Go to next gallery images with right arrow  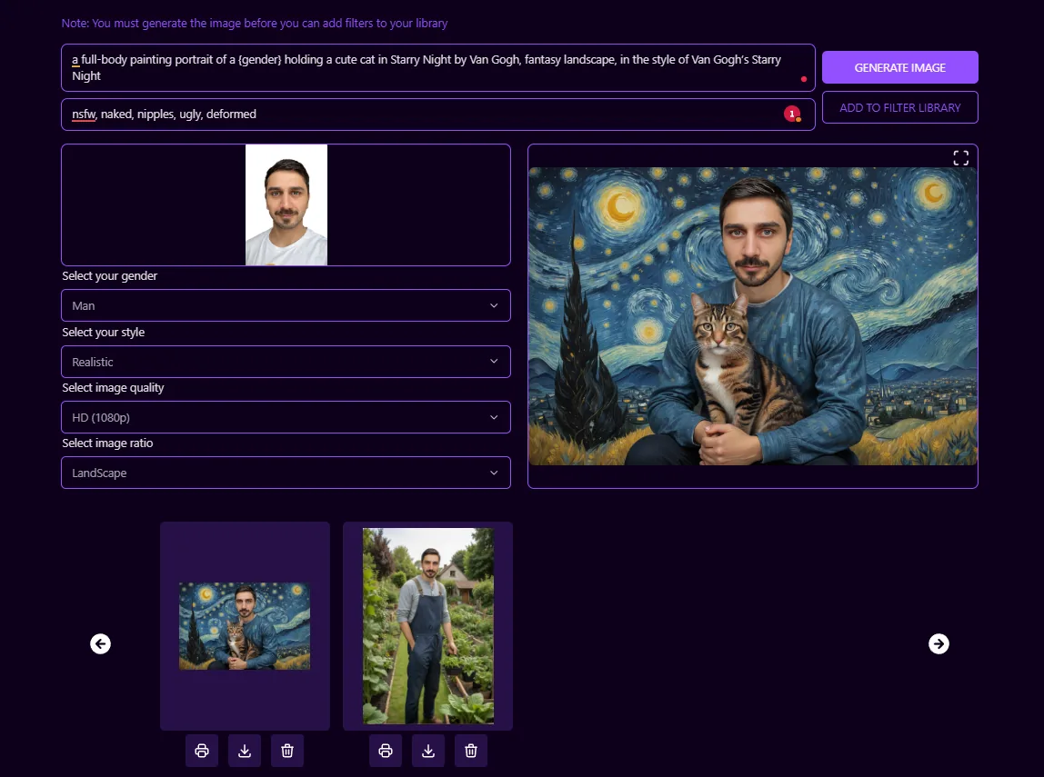pos(939,643)
